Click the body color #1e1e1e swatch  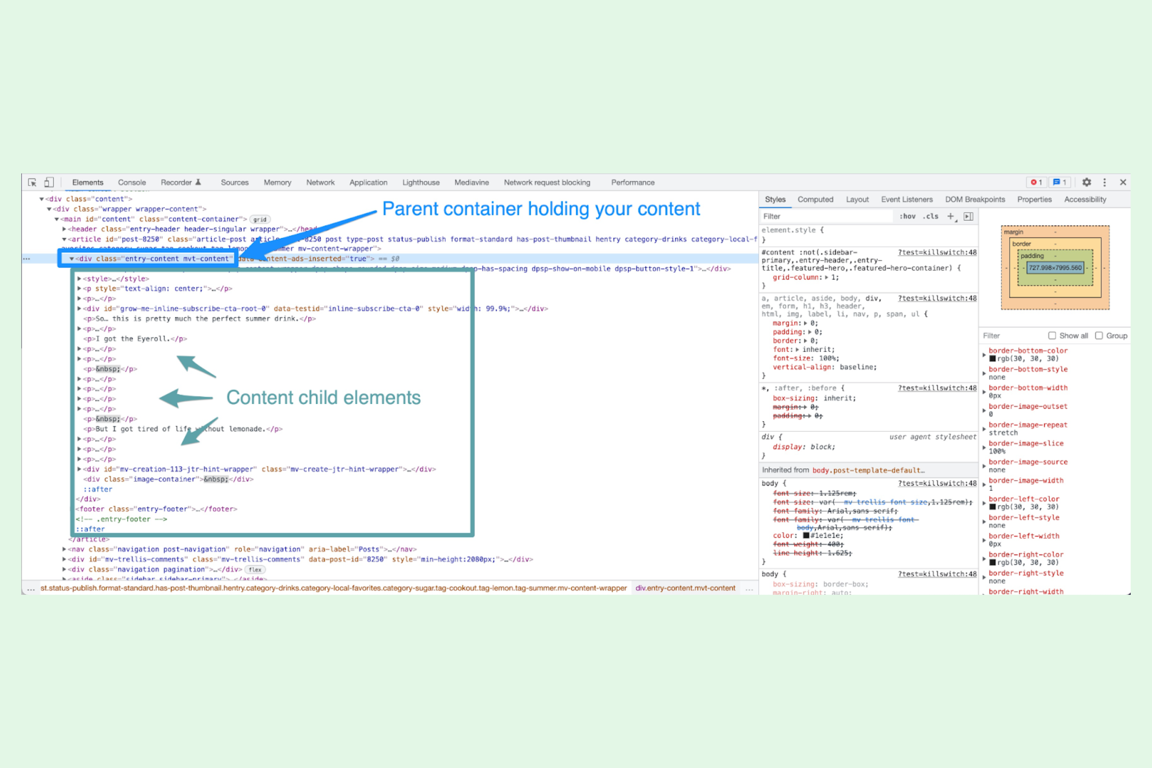(806, 535)
